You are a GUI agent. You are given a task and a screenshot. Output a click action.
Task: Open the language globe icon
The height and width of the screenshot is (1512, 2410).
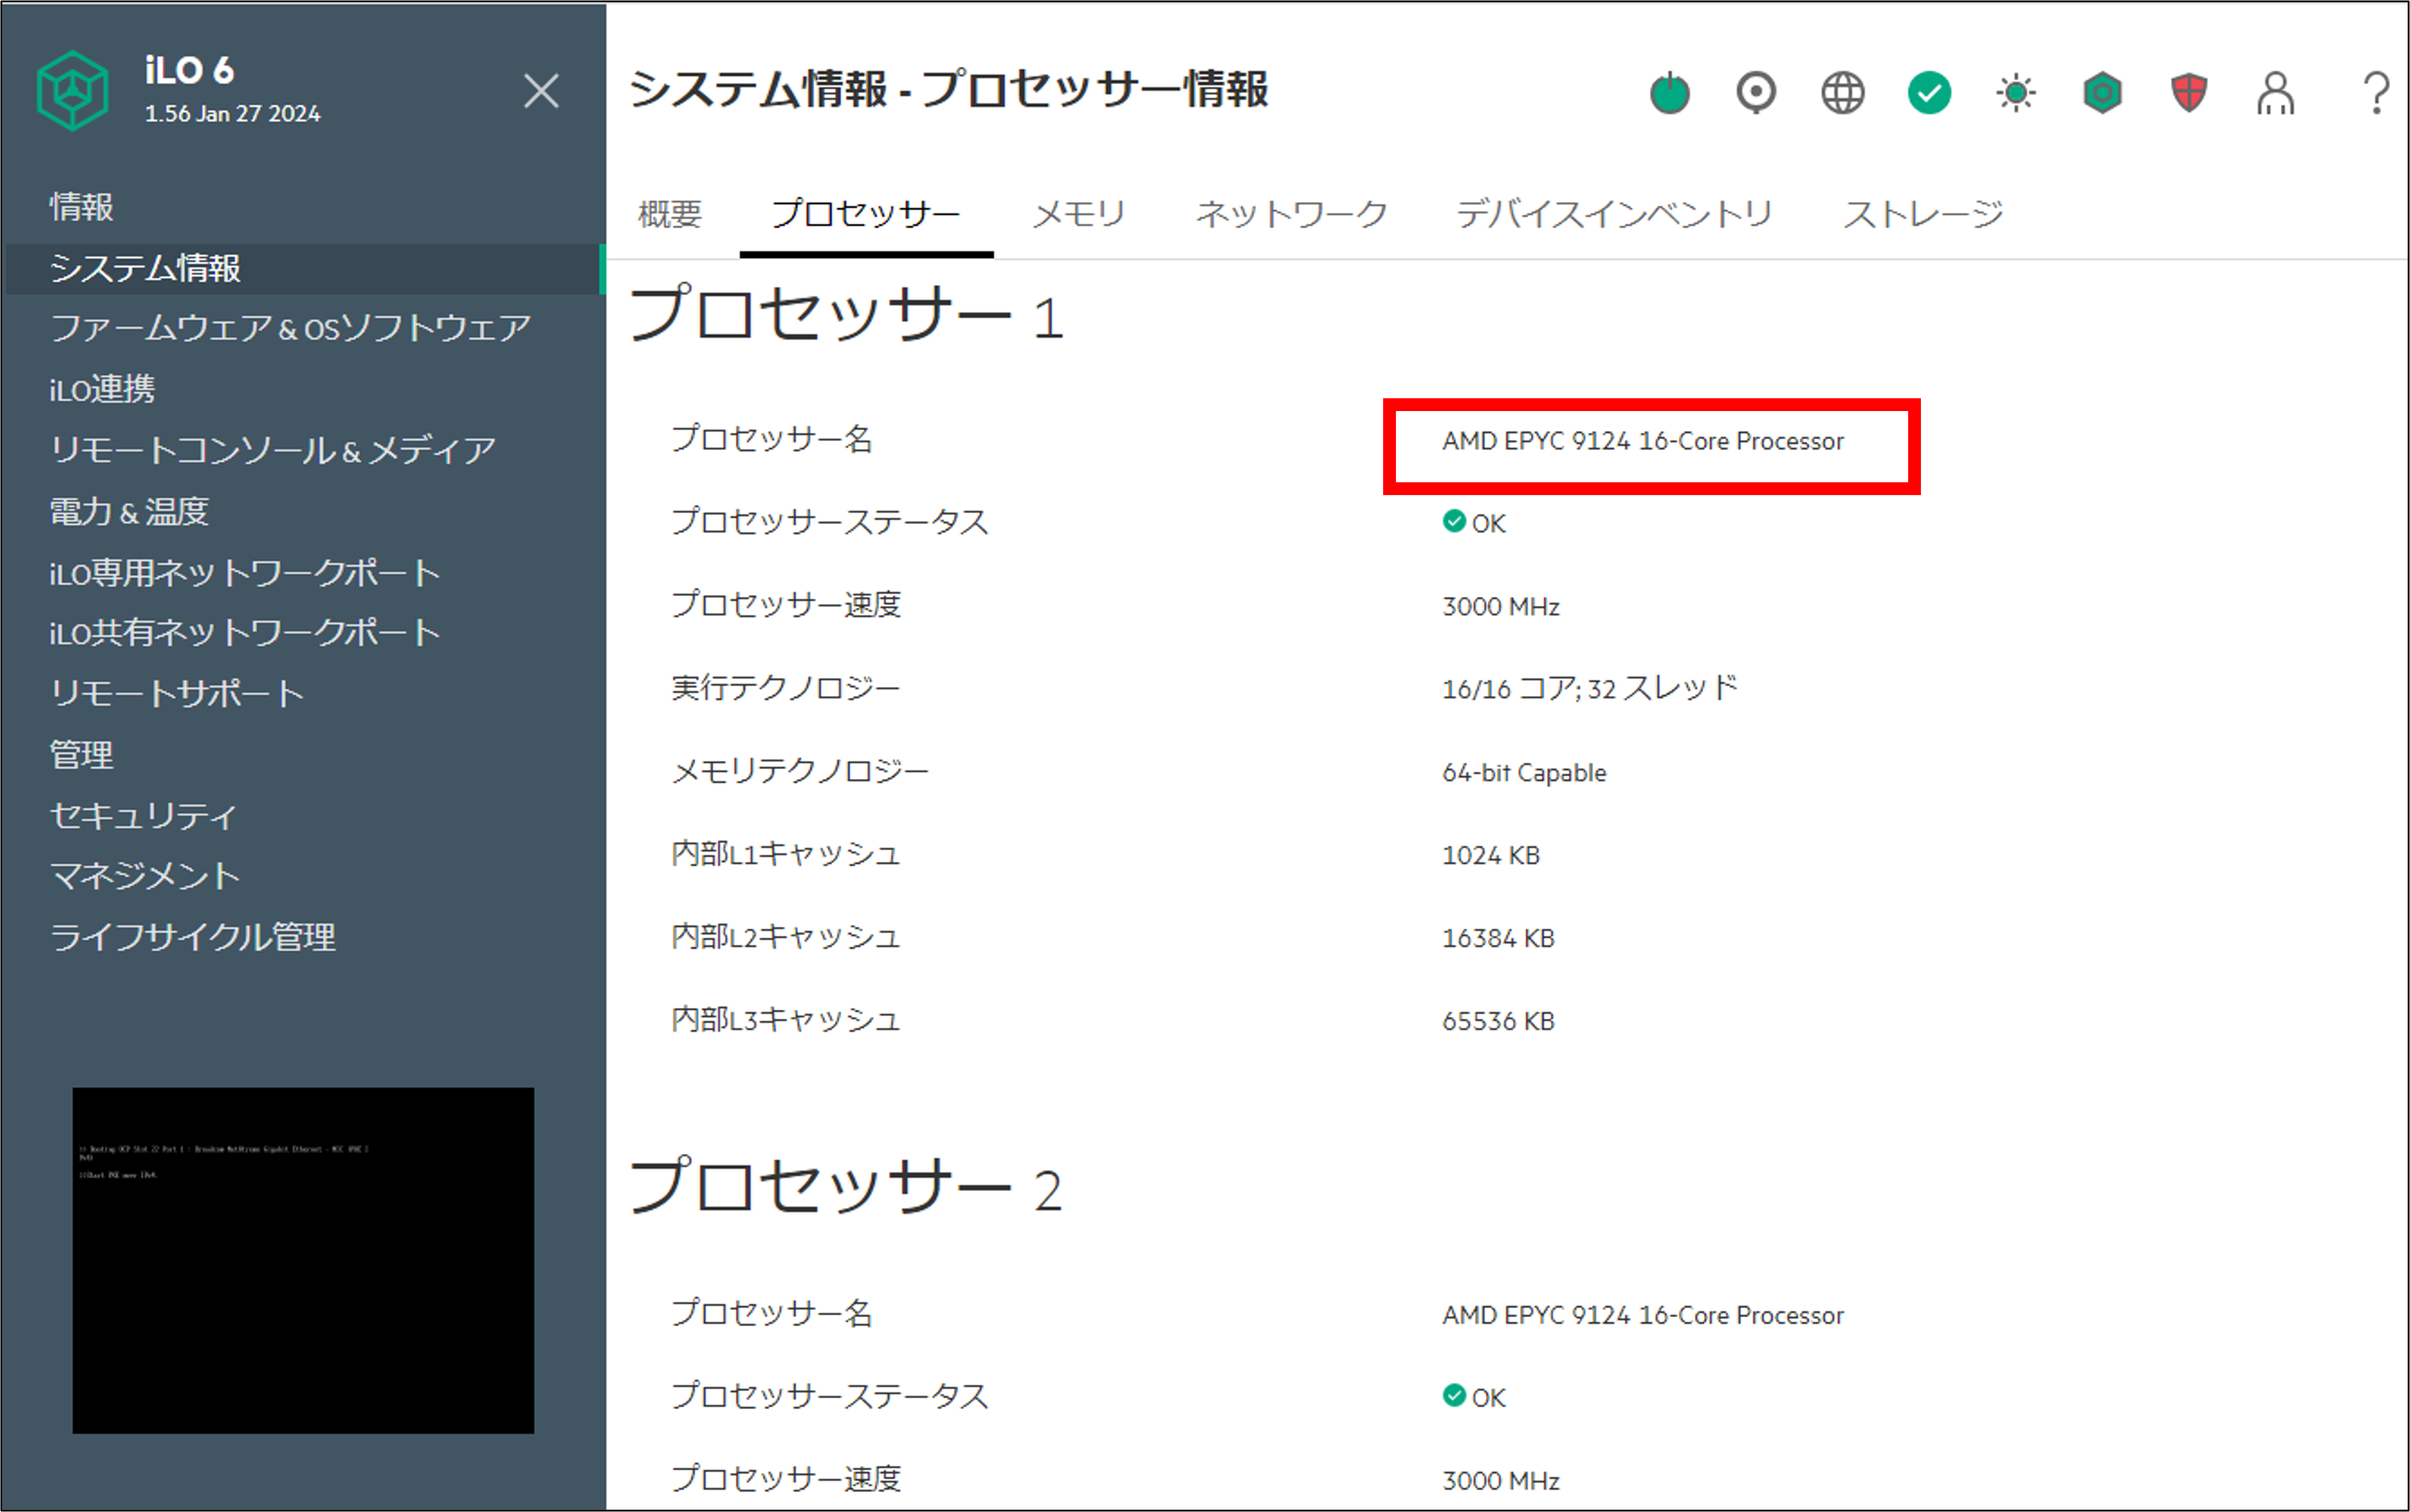pos(1842,93)
